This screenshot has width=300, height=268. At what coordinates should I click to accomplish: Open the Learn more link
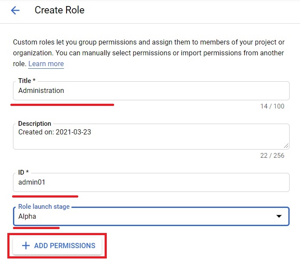46,64
